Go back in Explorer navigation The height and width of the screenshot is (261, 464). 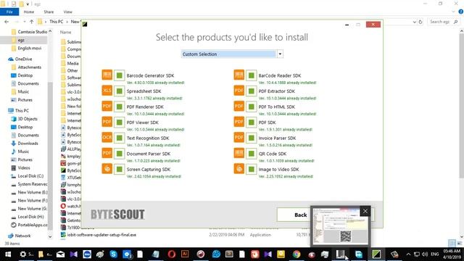[7, 22]
